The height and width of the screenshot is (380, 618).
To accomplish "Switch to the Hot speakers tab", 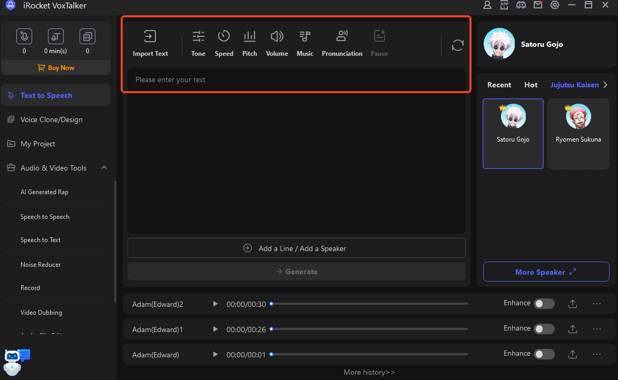I will point(531,85).
